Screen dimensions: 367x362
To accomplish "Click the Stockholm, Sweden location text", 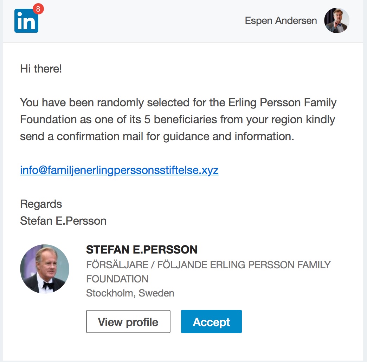I will pyautogui.click(x=130, y=293).
